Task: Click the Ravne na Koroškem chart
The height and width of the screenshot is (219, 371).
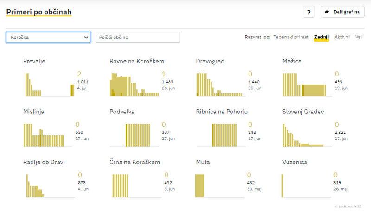Action: pyautogui.click(x=134, y=84)
